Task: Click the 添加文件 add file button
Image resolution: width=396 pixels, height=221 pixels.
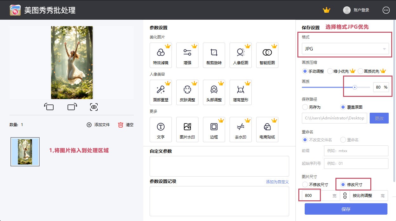Action: (x=98, y=125)
